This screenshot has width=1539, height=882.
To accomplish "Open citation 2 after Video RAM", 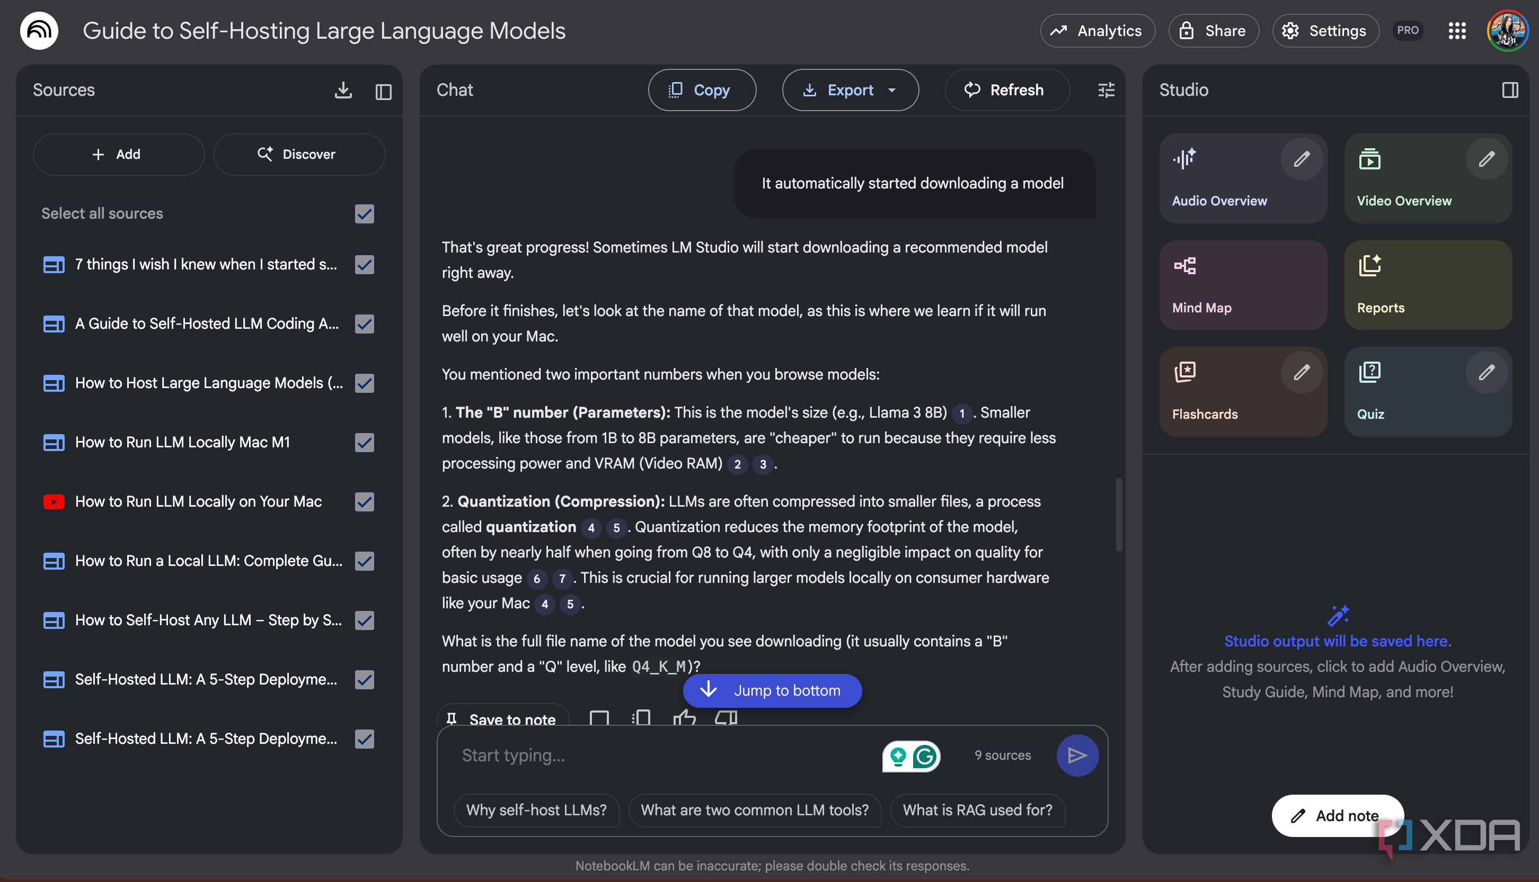I will click(737, 465).
